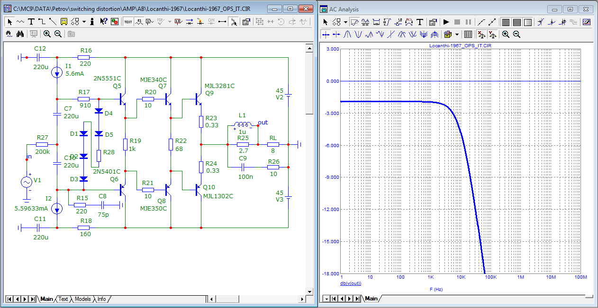Run the AC Analysis with play button

(446, 22)
